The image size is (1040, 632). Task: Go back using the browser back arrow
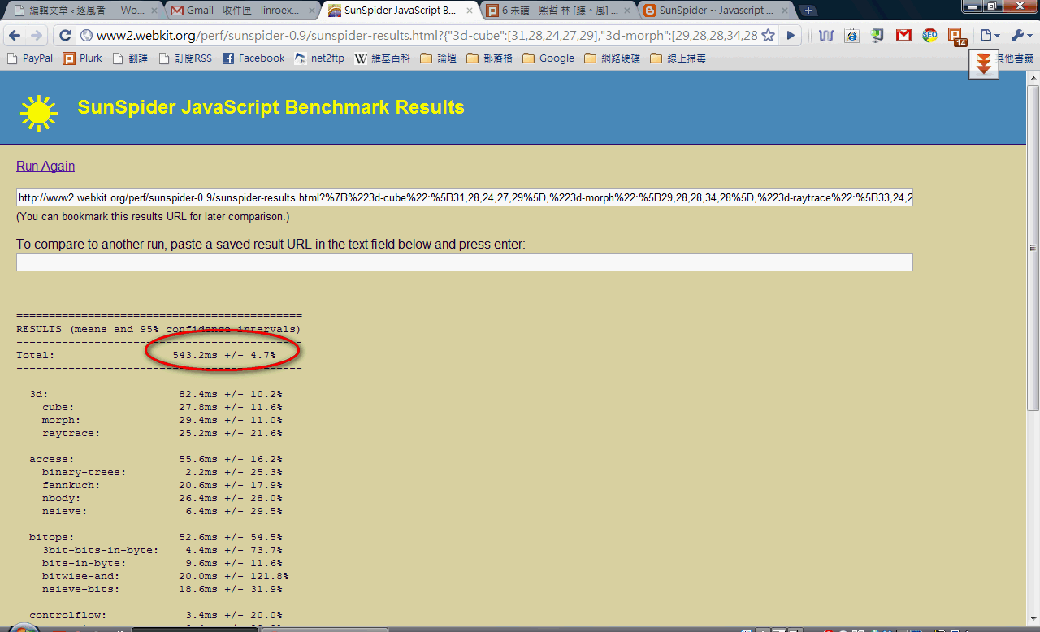pyautogui.click(x=15, y=36)
